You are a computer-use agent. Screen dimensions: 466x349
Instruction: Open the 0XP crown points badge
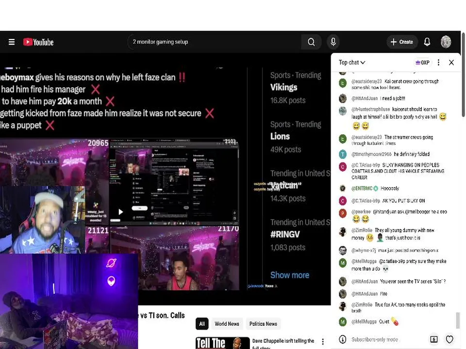[x=422, y=63]
